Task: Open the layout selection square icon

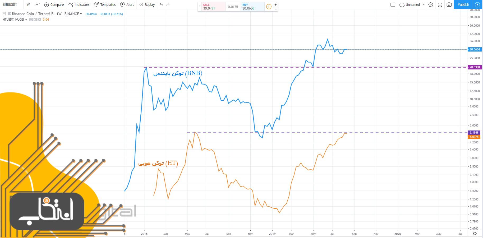Action: pyautogui.click(x=393, y=4)
